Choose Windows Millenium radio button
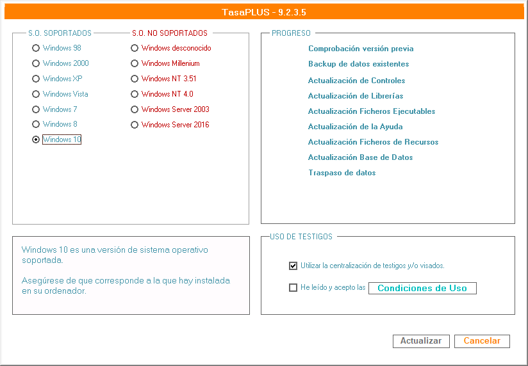Image resolution: width=528 pixels, height=366 pixels. [x=135, y=63]
